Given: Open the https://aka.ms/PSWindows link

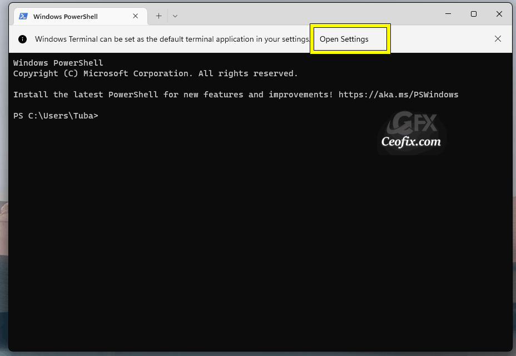Looking at the screenshot, I should (398, 95).
